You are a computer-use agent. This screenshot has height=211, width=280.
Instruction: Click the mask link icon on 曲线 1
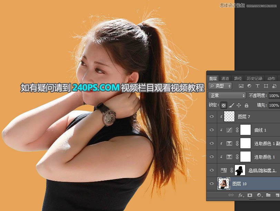pos(237,130)
